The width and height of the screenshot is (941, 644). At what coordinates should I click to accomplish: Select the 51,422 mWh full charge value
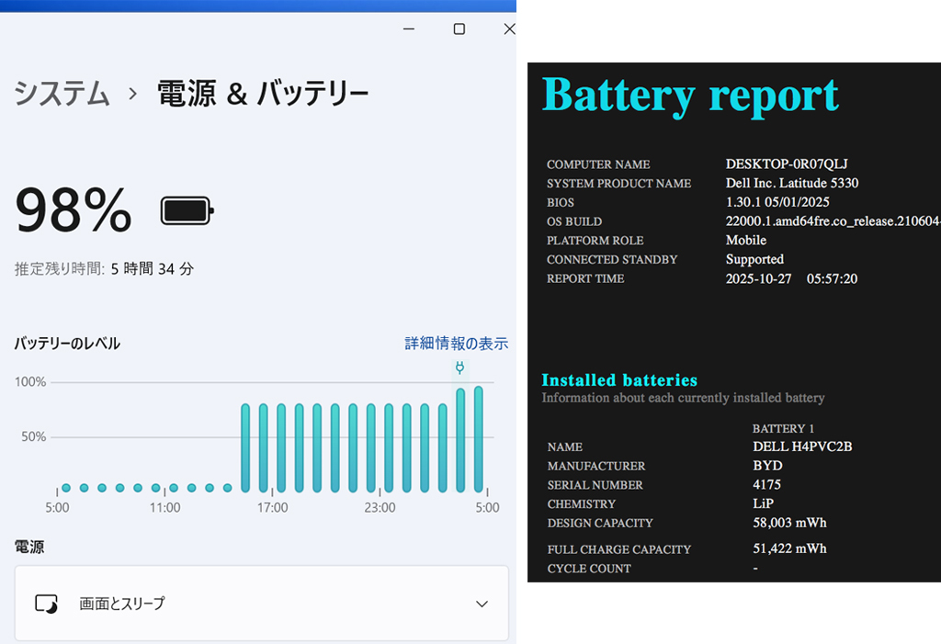point(789,548)
